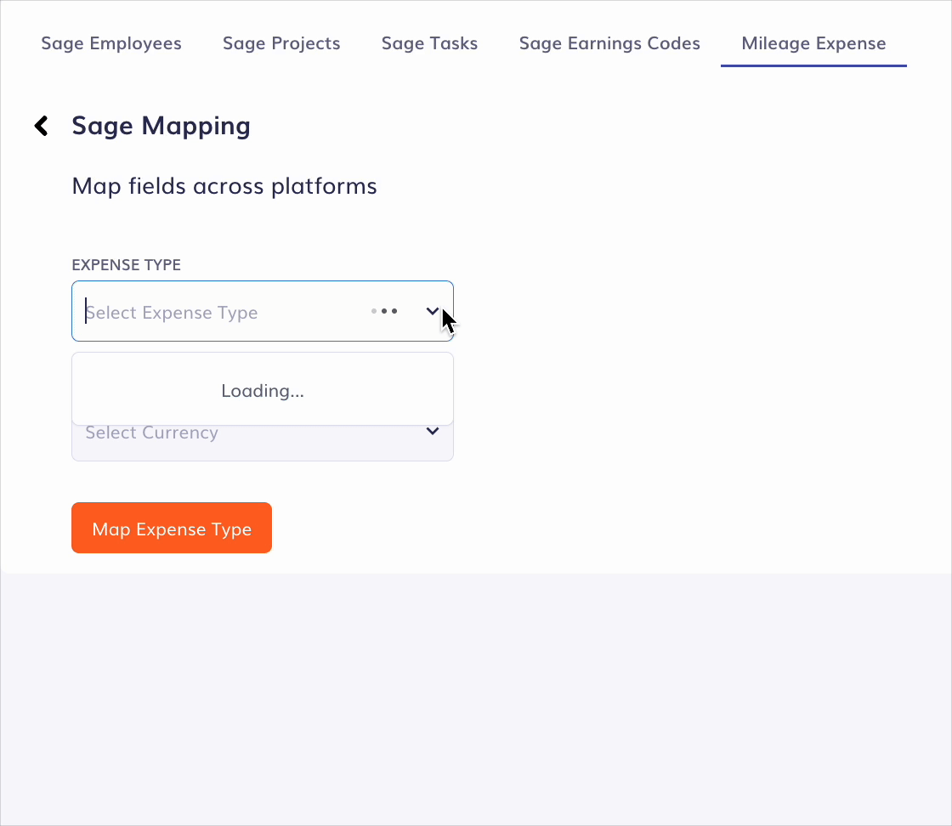Click the Loading placeholder in the dropdown panel

262,390
